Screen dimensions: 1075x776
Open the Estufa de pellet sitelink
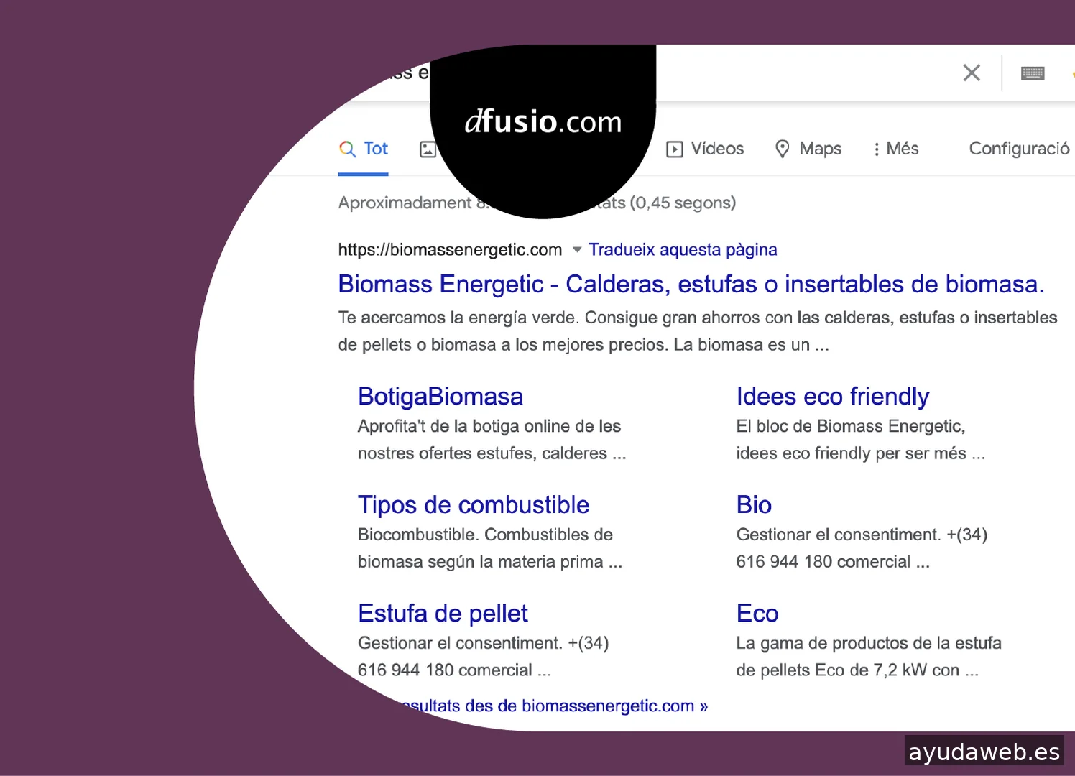pyautogui.click(x=443, y=614)
